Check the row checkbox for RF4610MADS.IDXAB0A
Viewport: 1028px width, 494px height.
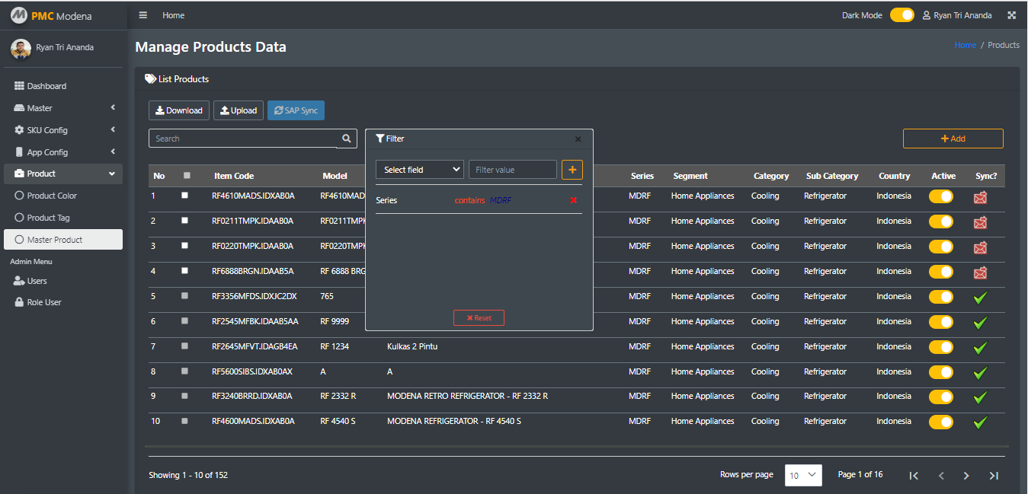pyautogui.click(x=184, y=196)
